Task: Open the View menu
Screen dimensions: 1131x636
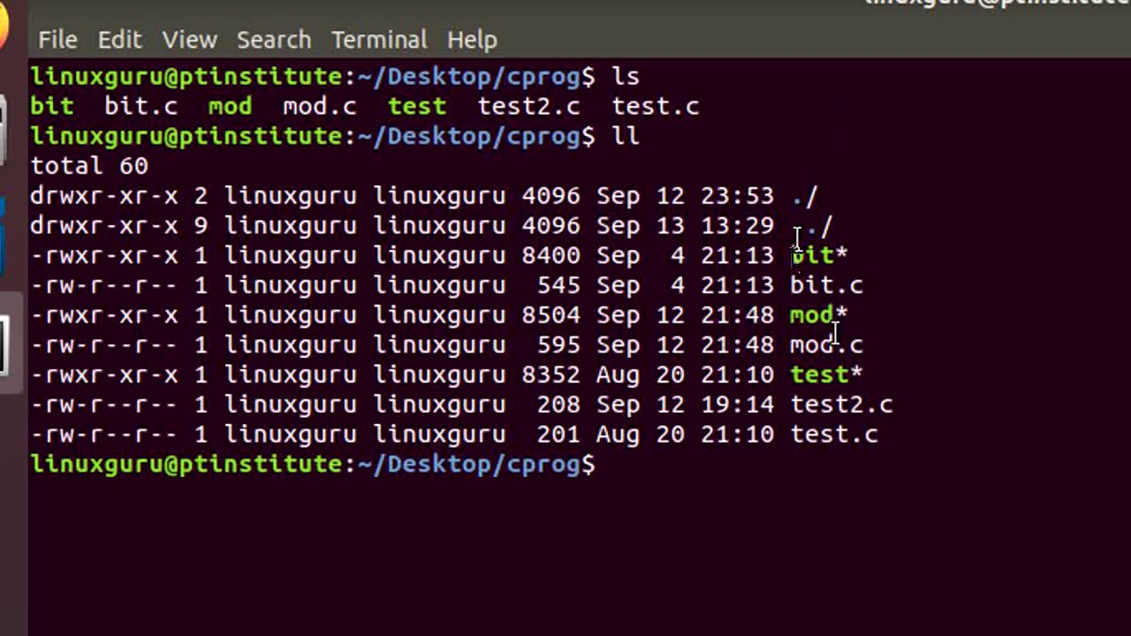Action: 189,40
